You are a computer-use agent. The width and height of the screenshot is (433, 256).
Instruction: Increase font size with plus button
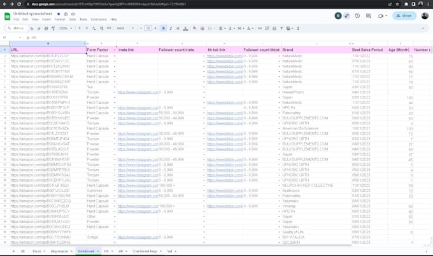155,28
